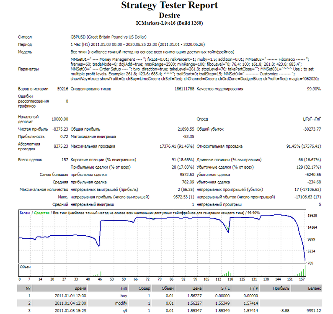Click simulated ticks value 186111788
The height and width of the screenshot is (314, 333).
coord(184,89)
